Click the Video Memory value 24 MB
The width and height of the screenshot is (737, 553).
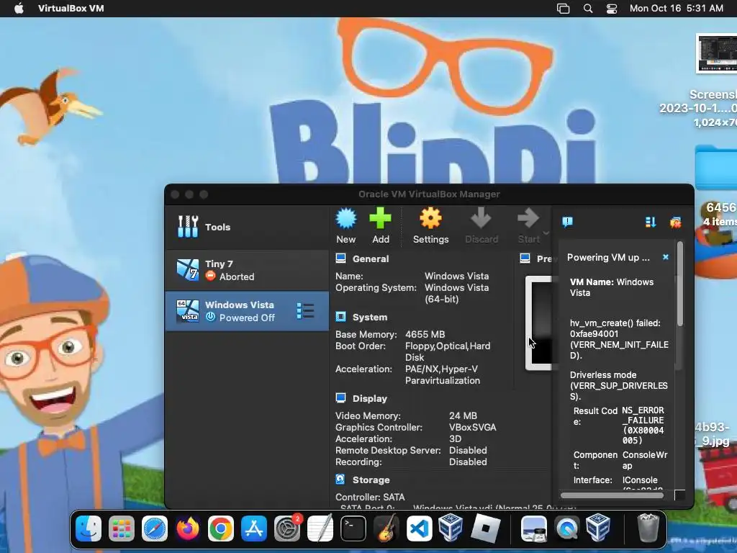(463, 415)
